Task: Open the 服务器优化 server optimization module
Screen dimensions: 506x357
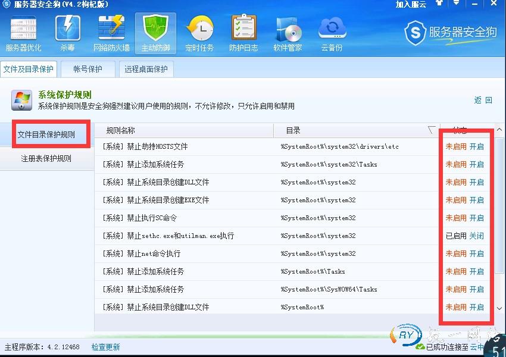Action: point(23,33)
